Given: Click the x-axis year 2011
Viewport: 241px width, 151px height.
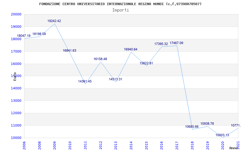Looking at the screenshot, I should tap(85, 145).
